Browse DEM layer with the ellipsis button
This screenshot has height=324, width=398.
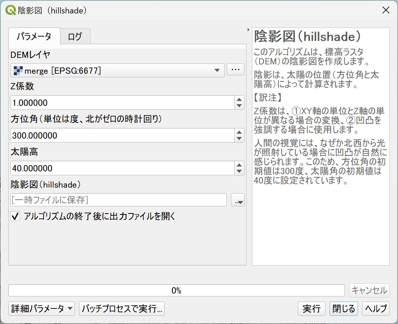pos(235,69)
